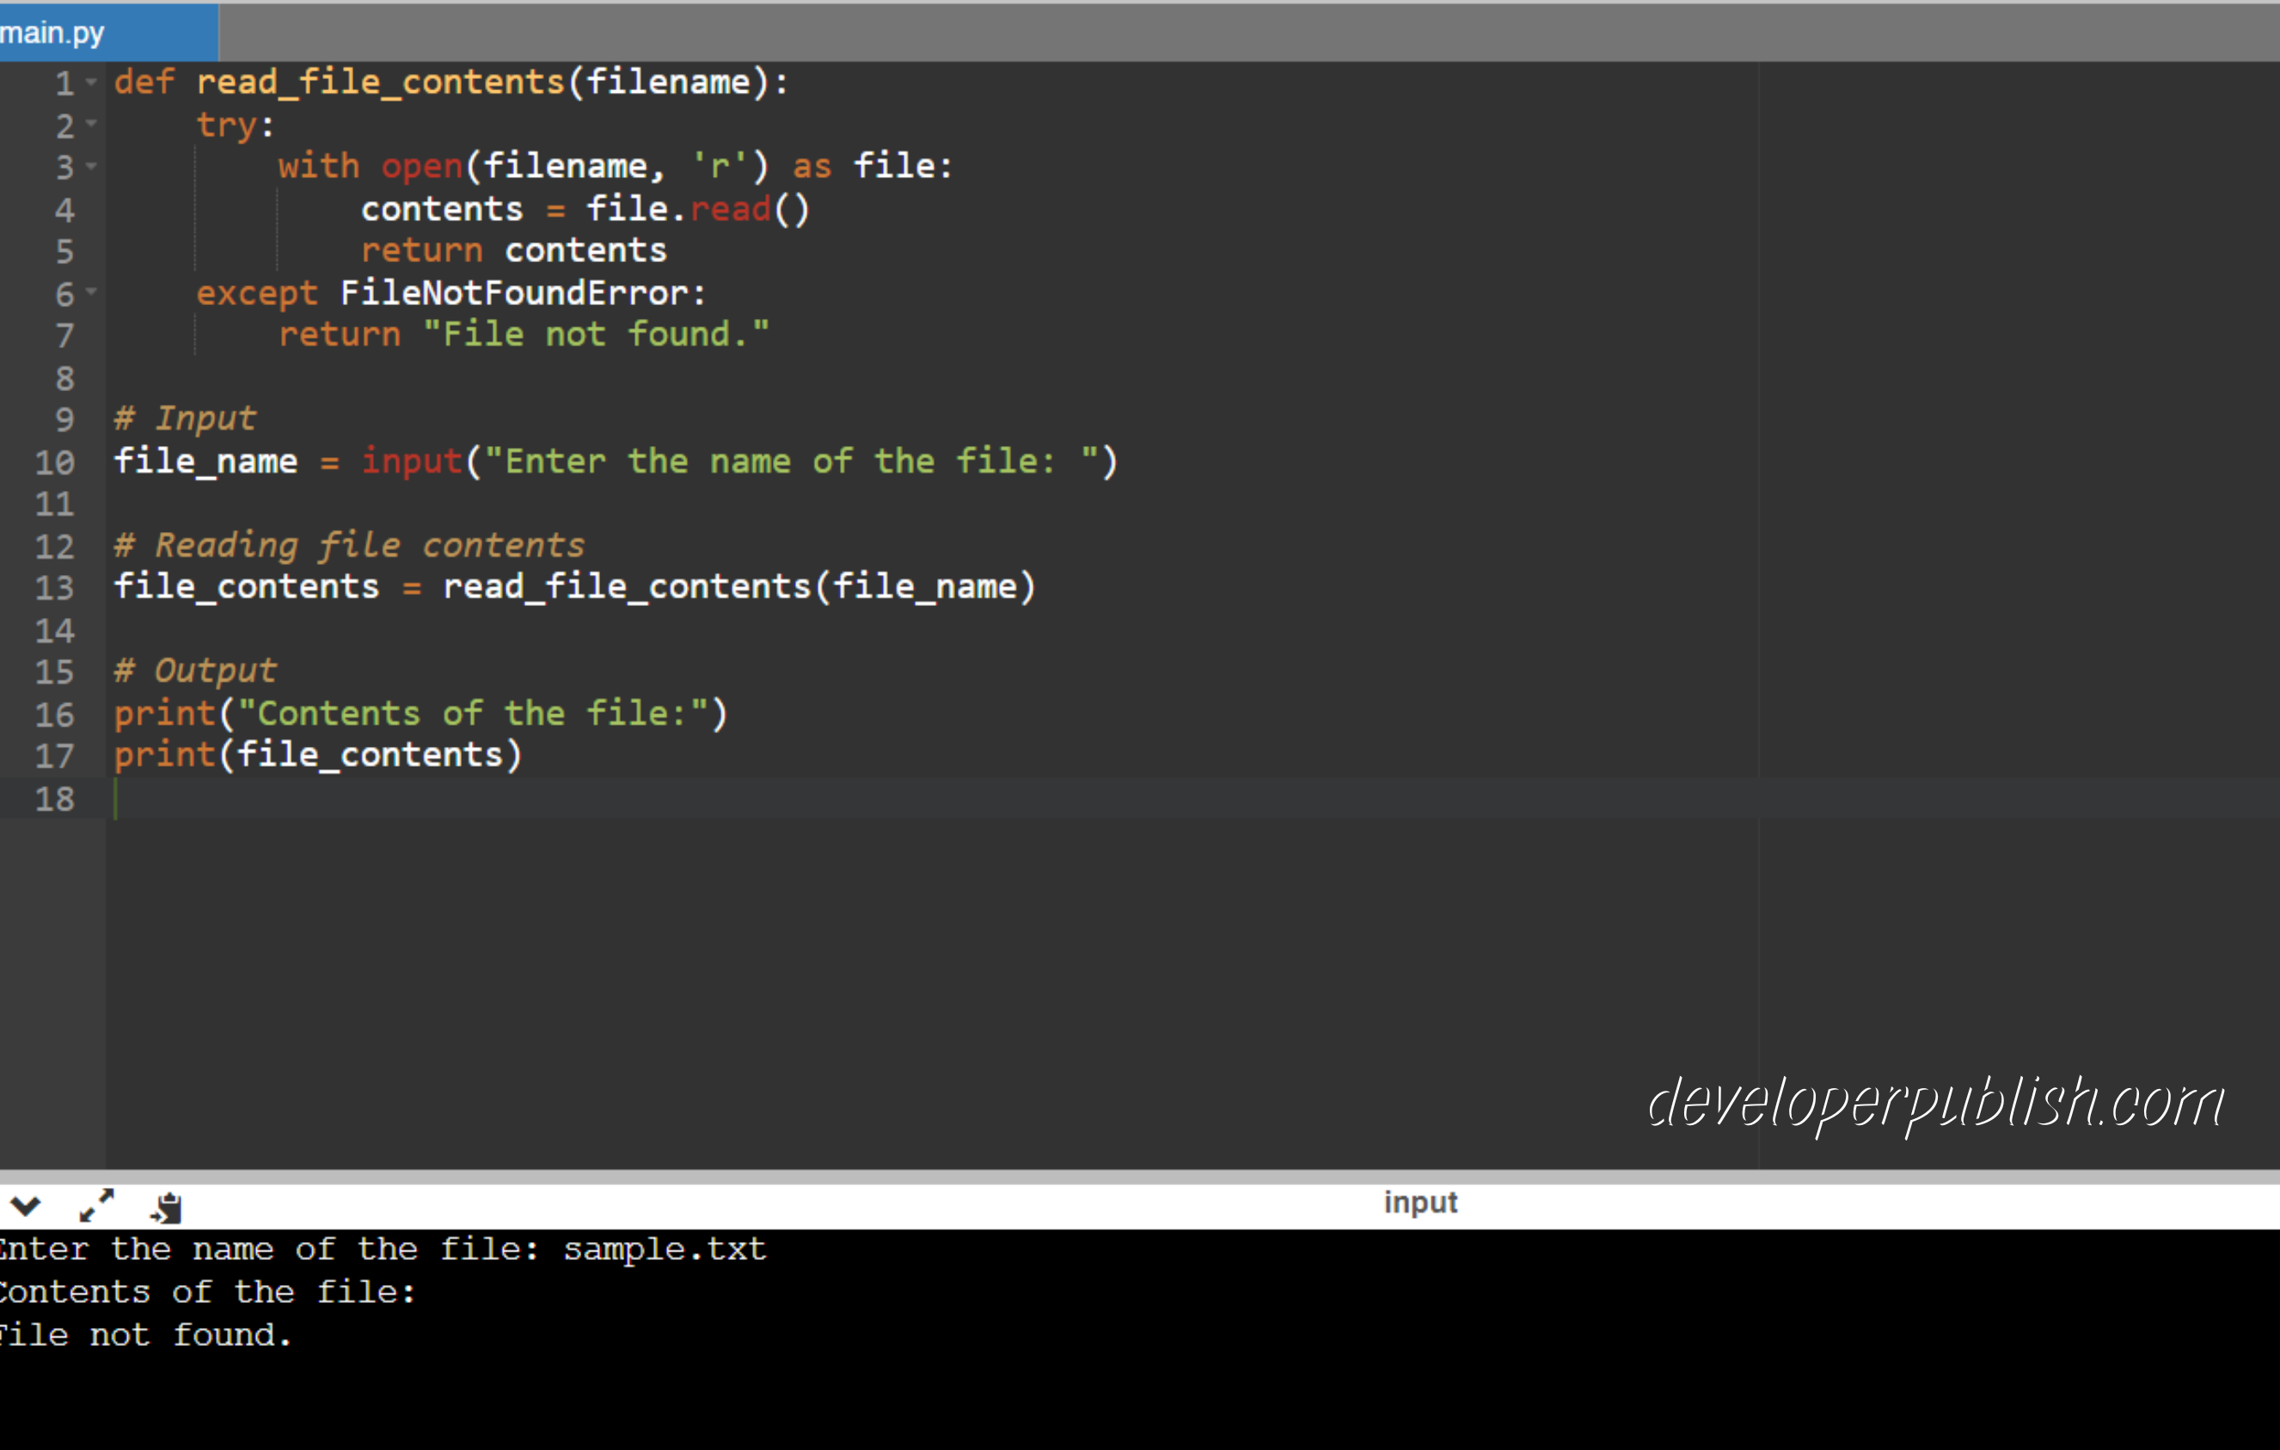The image size is (2280, 1450).
Task: Click 'File not found.' in console output
Action: coord(146,1335)
